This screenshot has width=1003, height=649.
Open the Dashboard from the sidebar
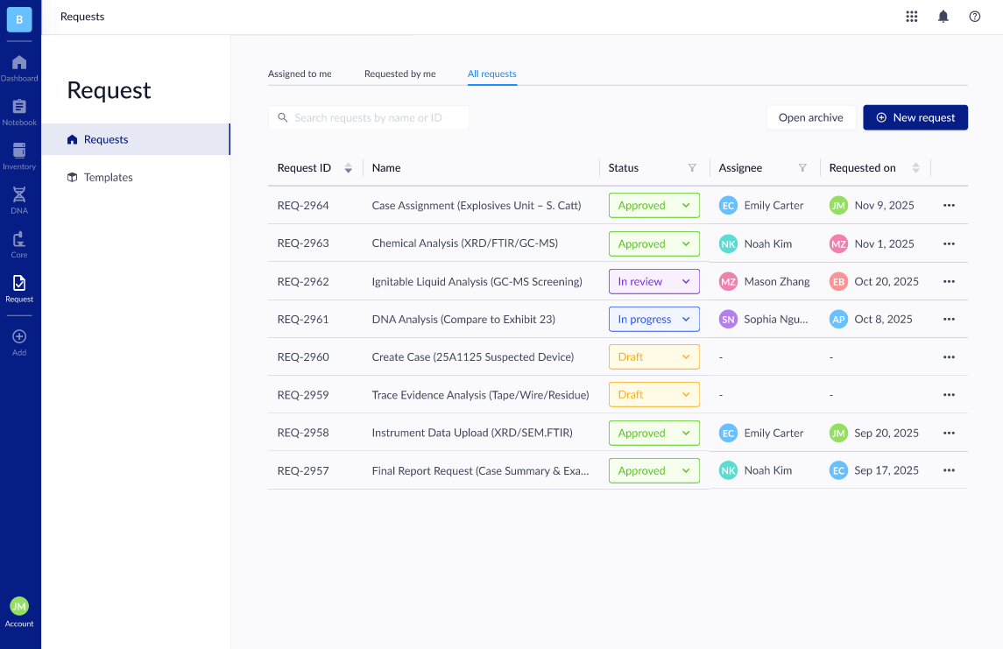[19, 66]
